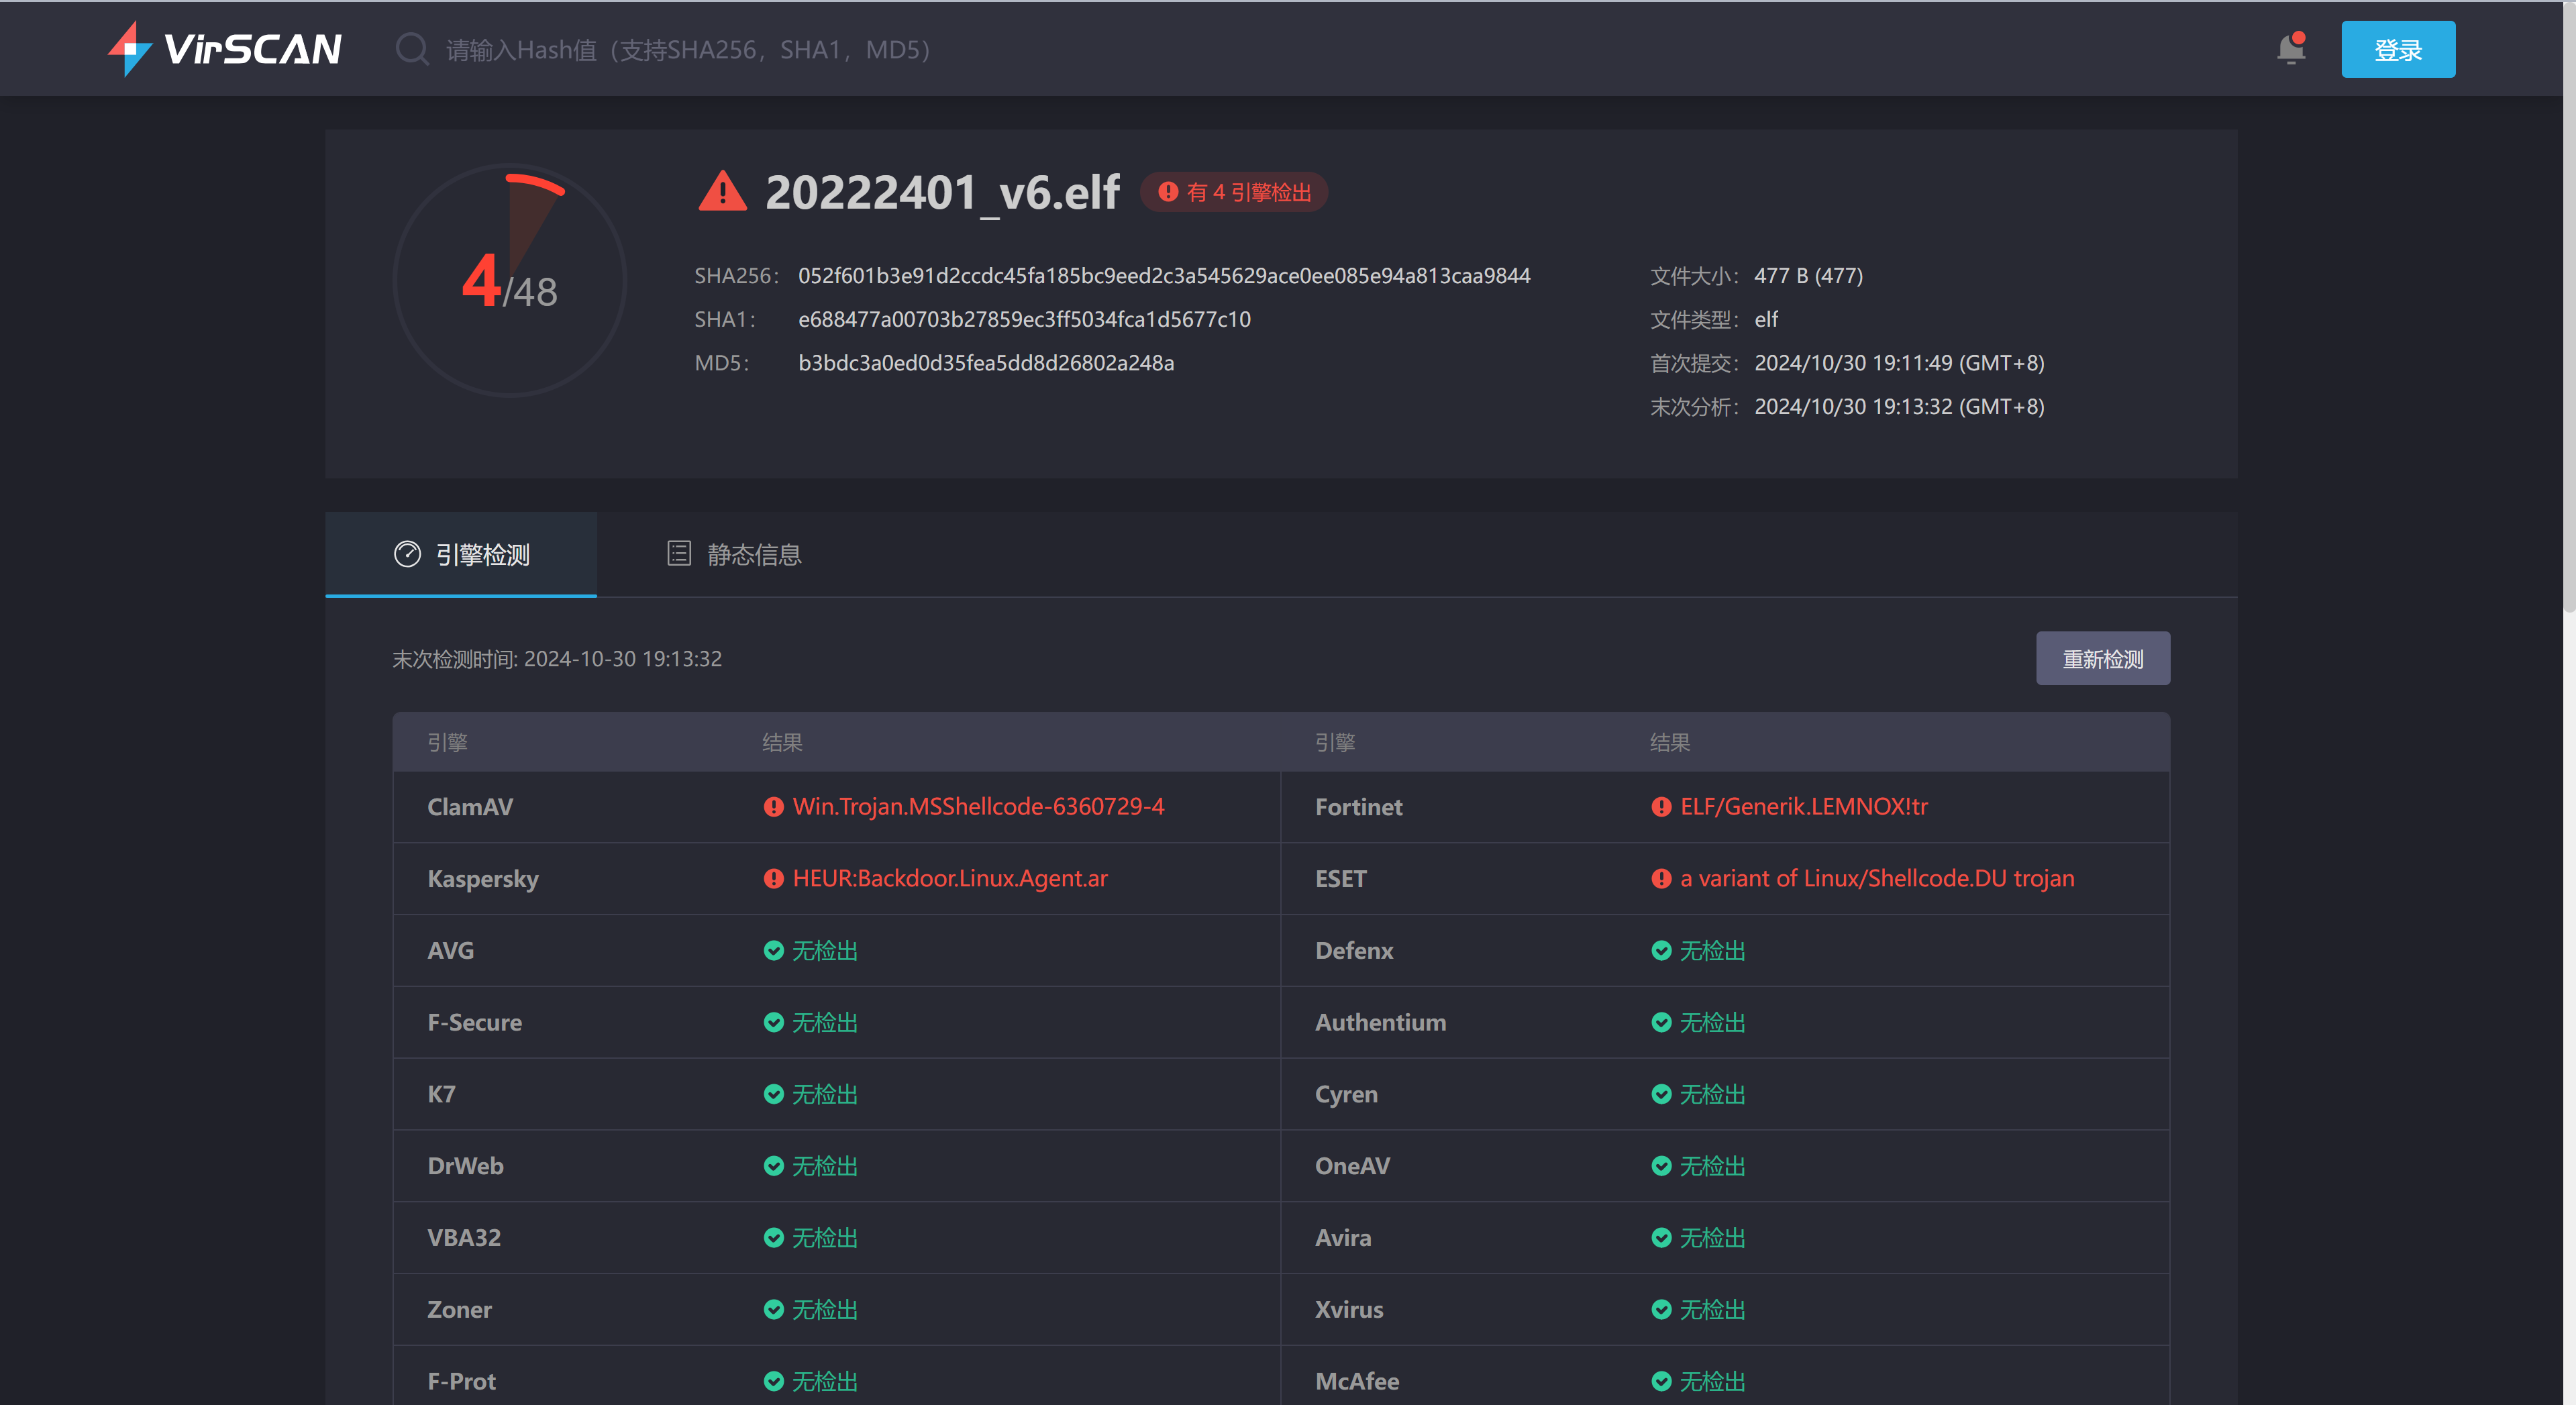Open the notification bell

(2290, 49)
